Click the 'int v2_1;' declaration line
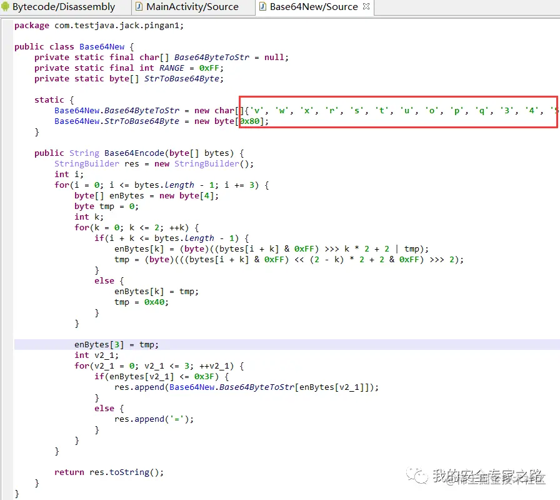The image size is (560, 500). pyautogui.click(x=96, y=355)
